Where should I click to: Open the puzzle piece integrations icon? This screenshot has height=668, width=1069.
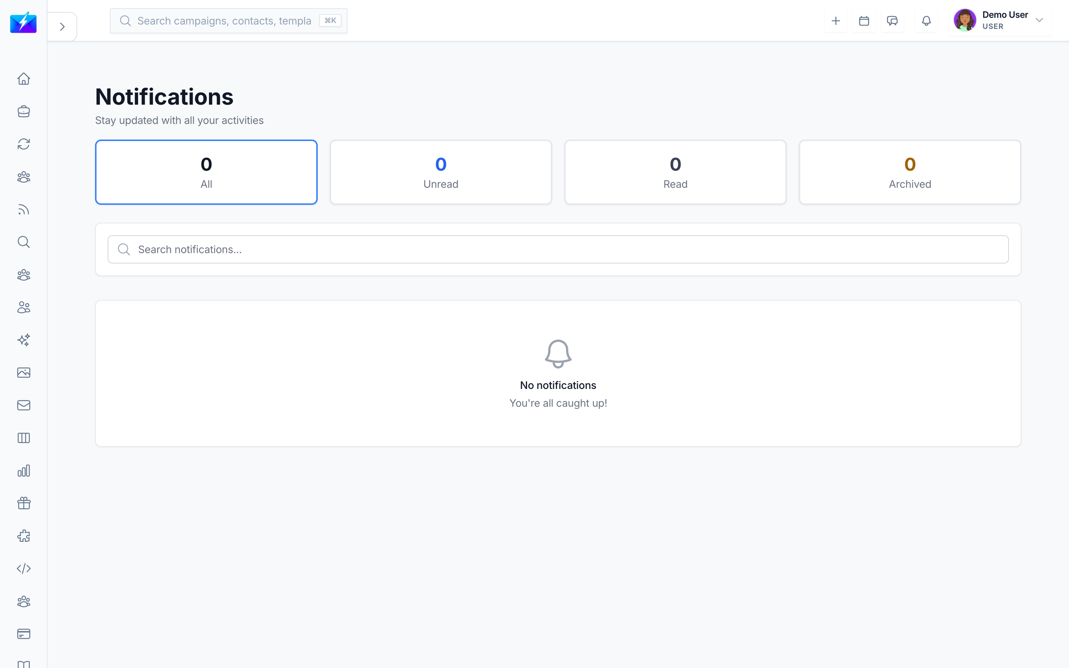(23, 536)
